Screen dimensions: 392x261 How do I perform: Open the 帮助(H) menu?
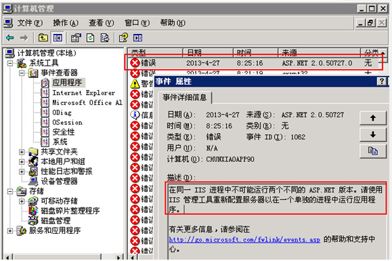pyautogui.click(x=173, y=23)
